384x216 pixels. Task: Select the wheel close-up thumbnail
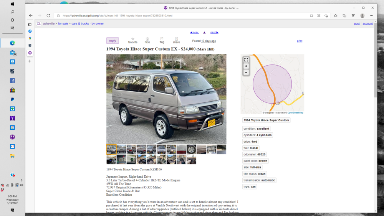(191, 149)
